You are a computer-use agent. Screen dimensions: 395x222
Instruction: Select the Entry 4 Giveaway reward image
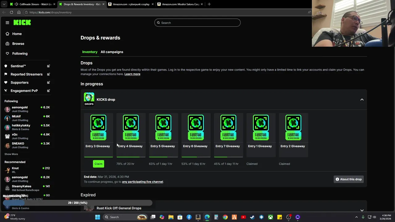click(131, 127)
